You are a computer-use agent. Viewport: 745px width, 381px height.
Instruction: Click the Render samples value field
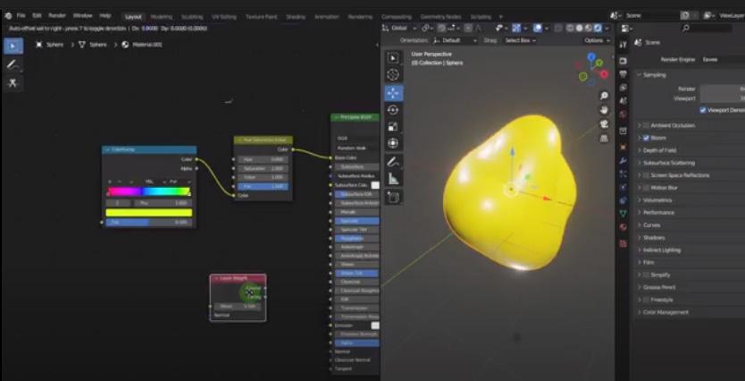tap(722, 89)
